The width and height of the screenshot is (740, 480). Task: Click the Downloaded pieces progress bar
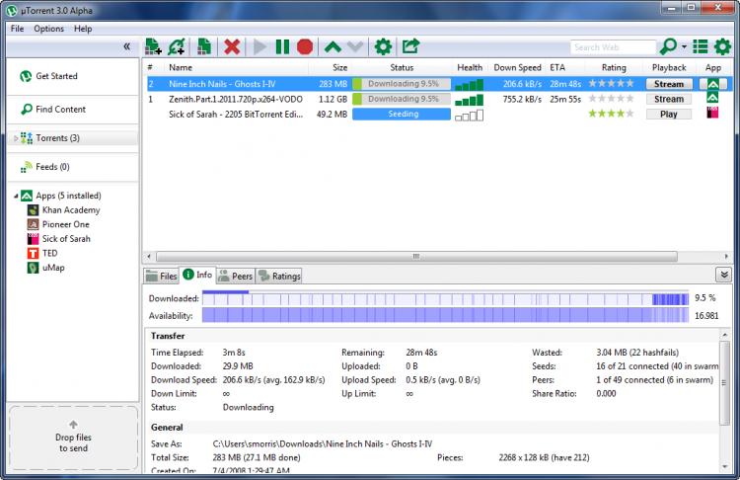tap(446, 298)
